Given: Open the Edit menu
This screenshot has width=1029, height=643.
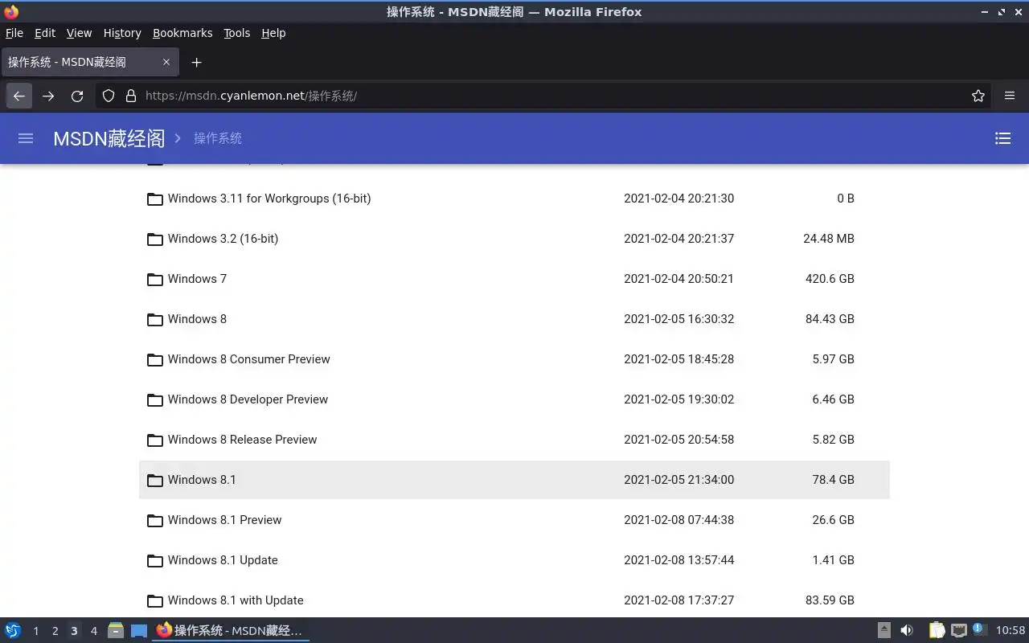Looking at the screenshot, I should tap(45, 33).
